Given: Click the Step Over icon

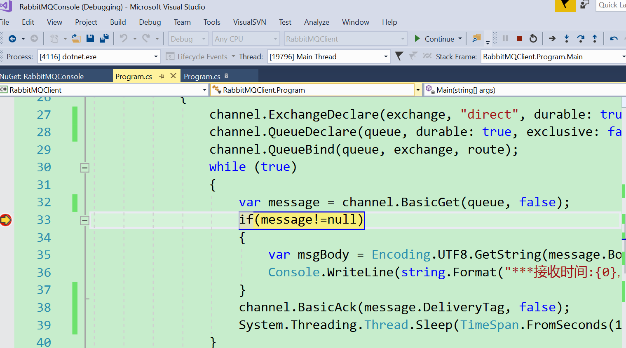Looking at the screenshot, I should (x=581, y=39).
